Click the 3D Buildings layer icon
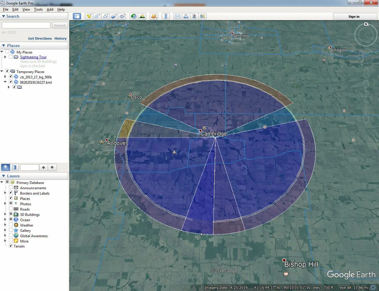The image size is (379, 291). (x=16, y=214)
